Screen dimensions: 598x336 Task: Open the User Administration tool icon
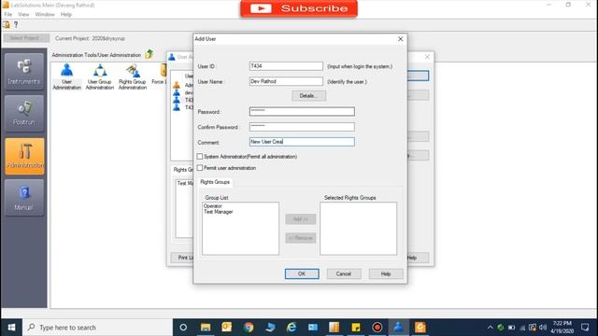point(66,77)
